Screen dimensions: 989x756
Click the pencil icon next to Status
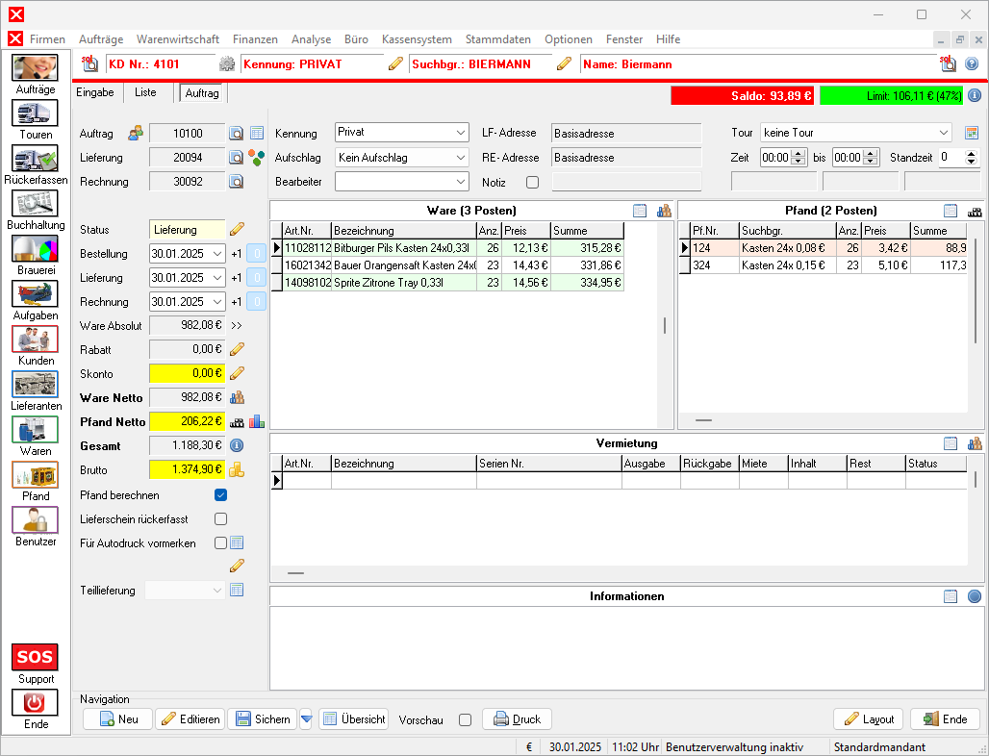pos(237,229)
